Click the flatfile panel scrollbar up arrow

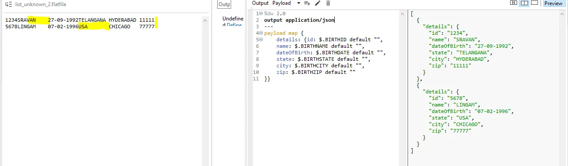(x=205, y=20)
